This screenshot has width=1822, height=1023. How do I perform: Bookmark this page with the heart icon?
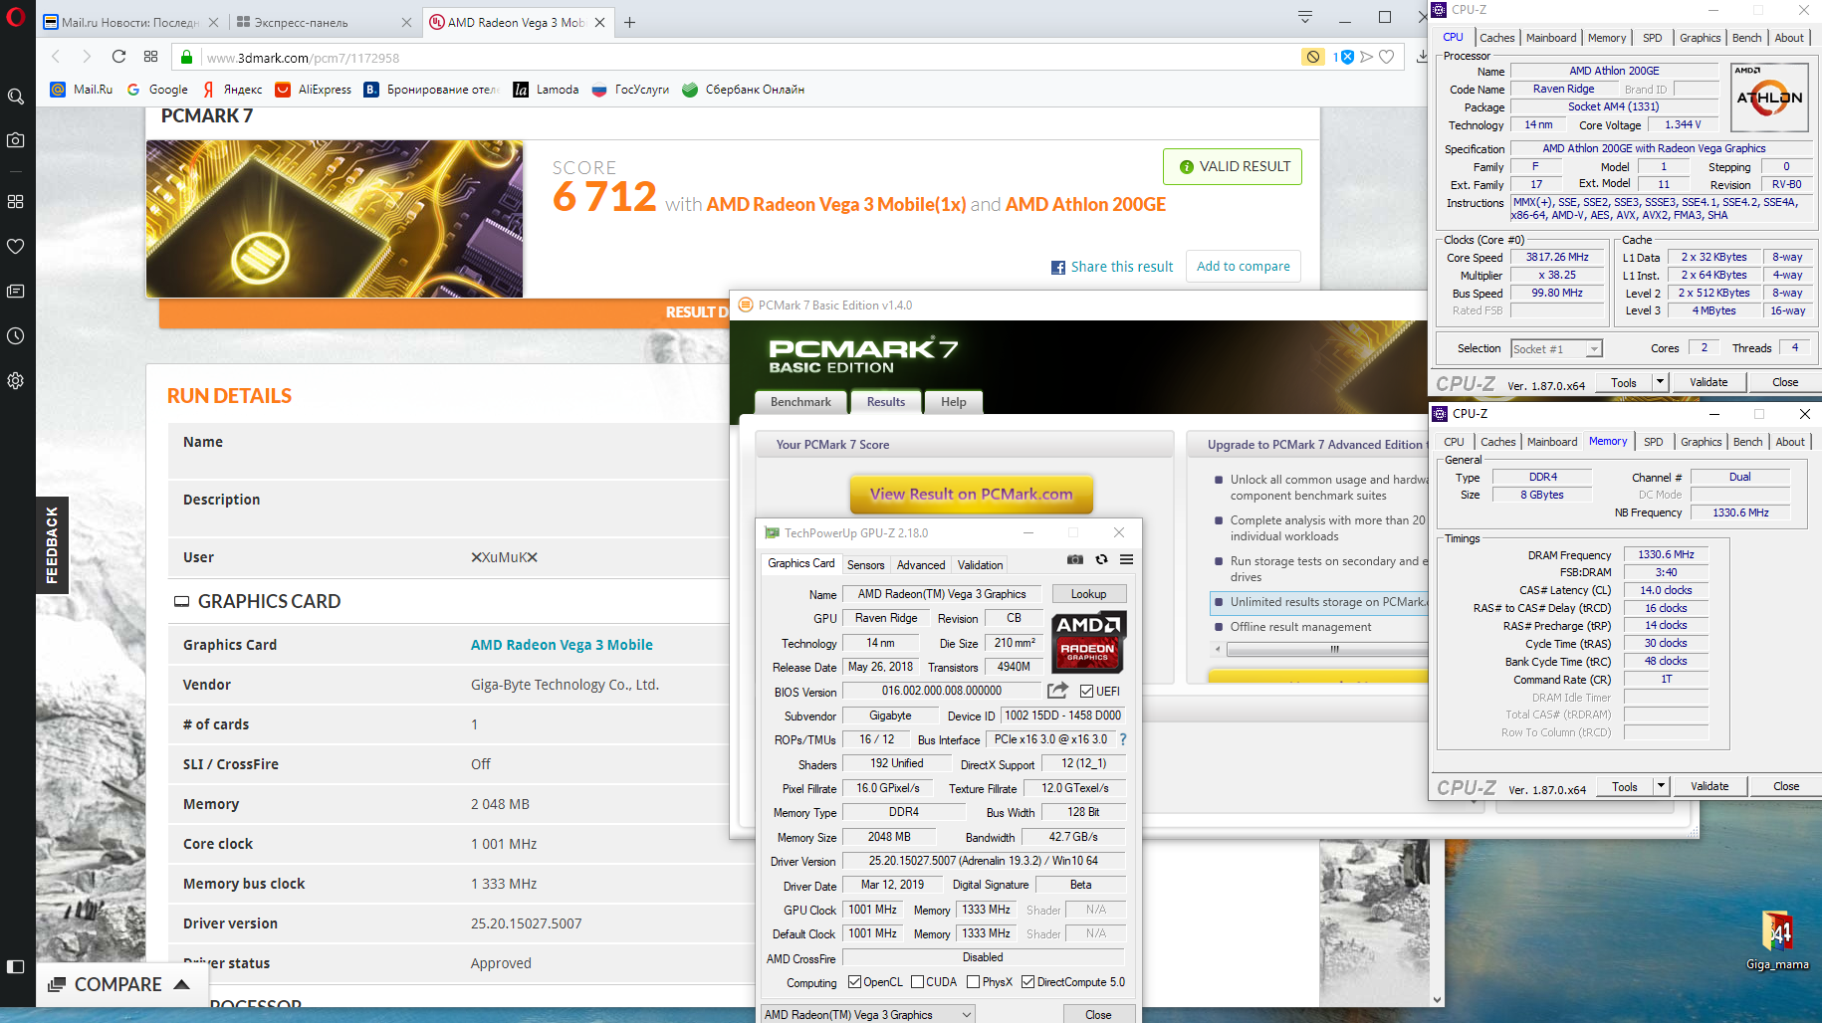coord(1386,57)
